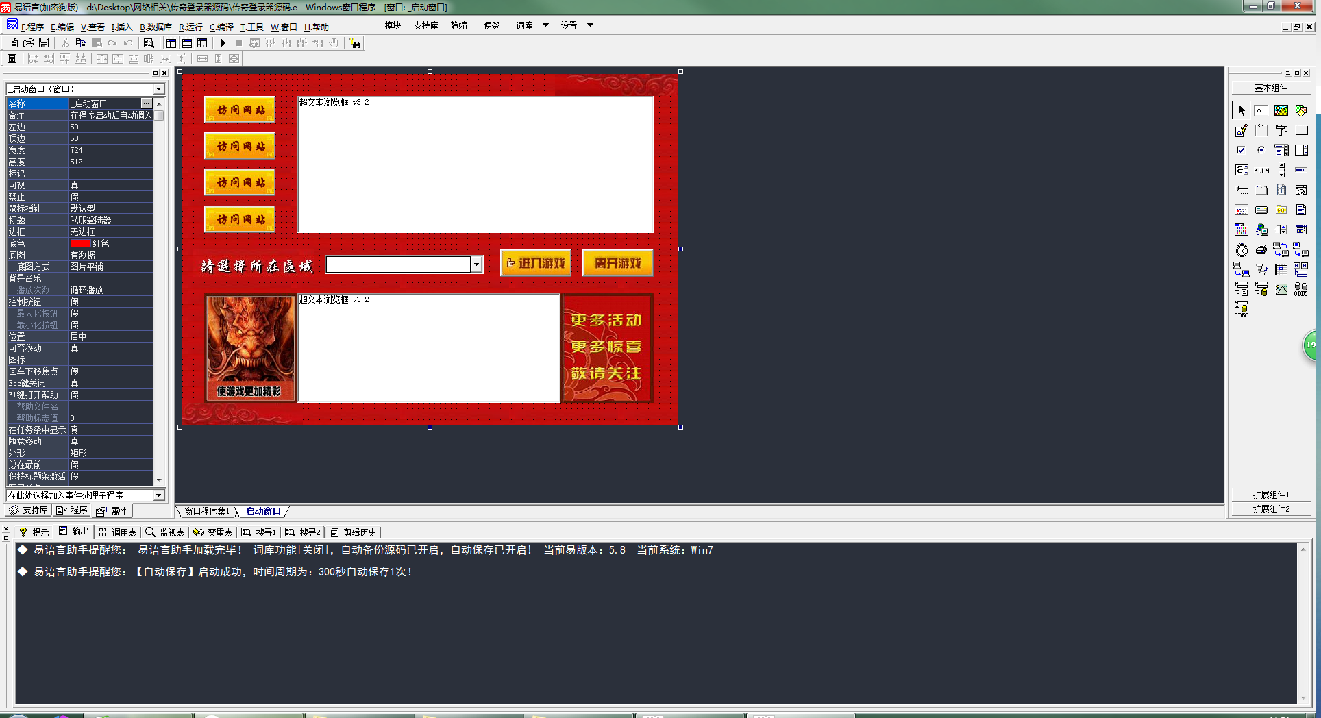Viewport: 1321px width, 718px height.
Task: Click the Save file toolbar icon
Action: [44, 43]
